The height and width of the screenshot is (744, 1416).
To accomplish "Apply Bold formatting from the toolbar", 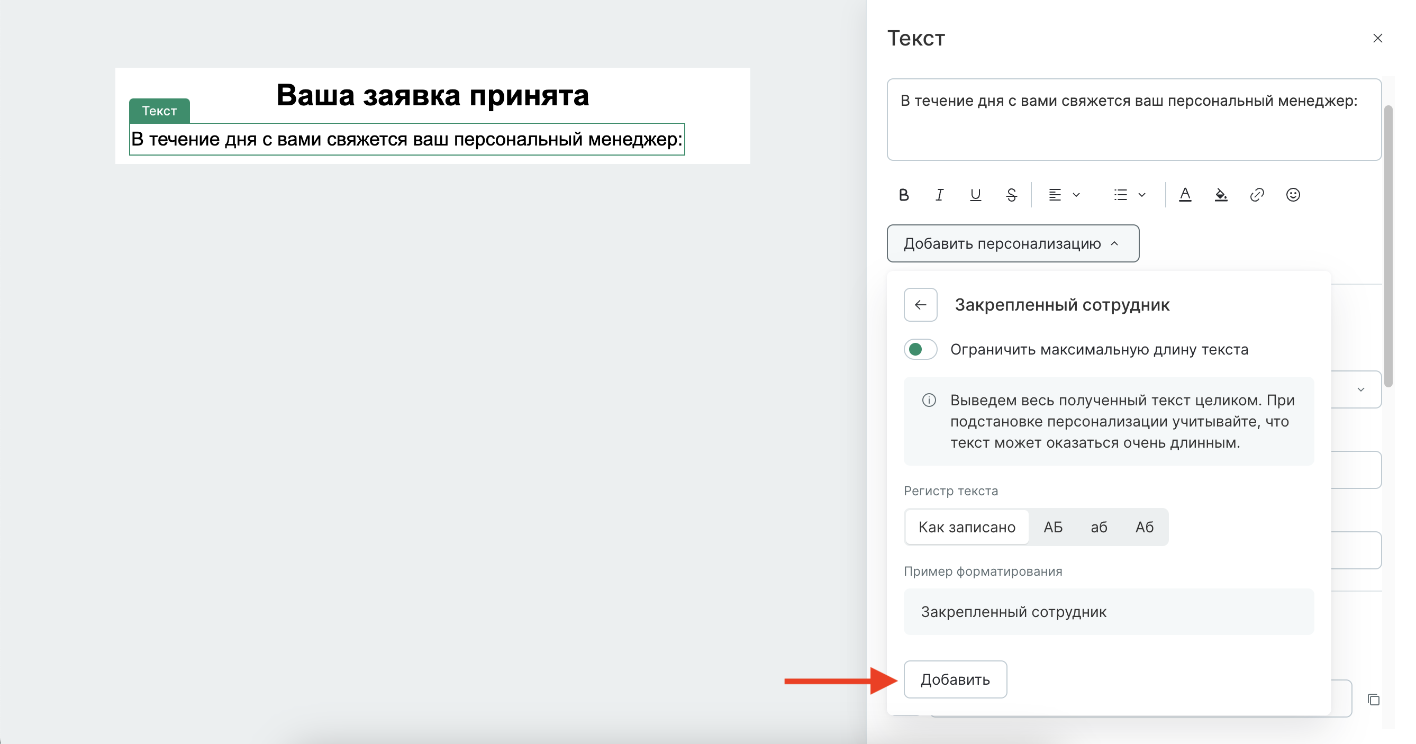I will (903, 195).
